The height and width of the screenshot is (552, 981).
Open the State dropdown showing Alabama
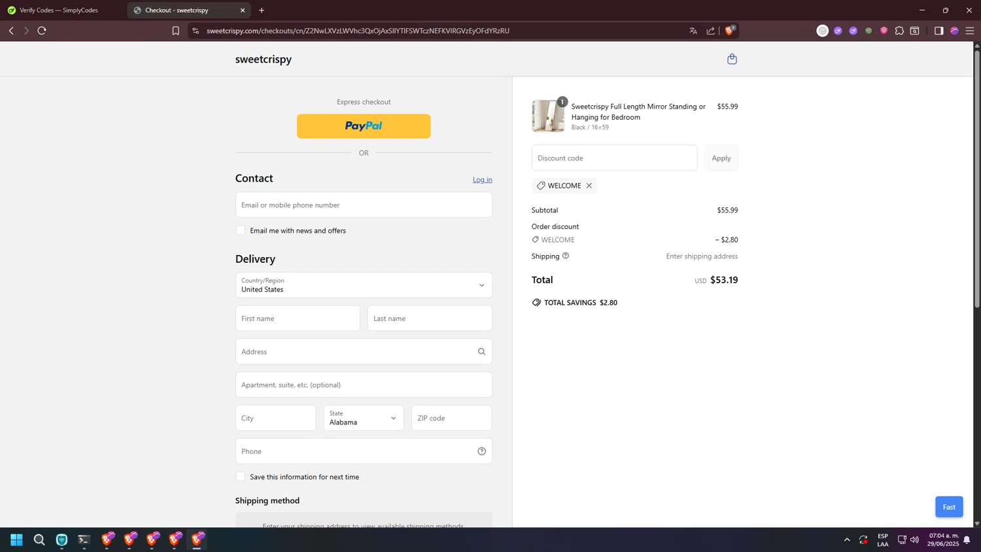pos(364,418)
